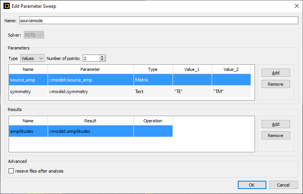Click the "TE" Value_1 cell

point(192,92)
